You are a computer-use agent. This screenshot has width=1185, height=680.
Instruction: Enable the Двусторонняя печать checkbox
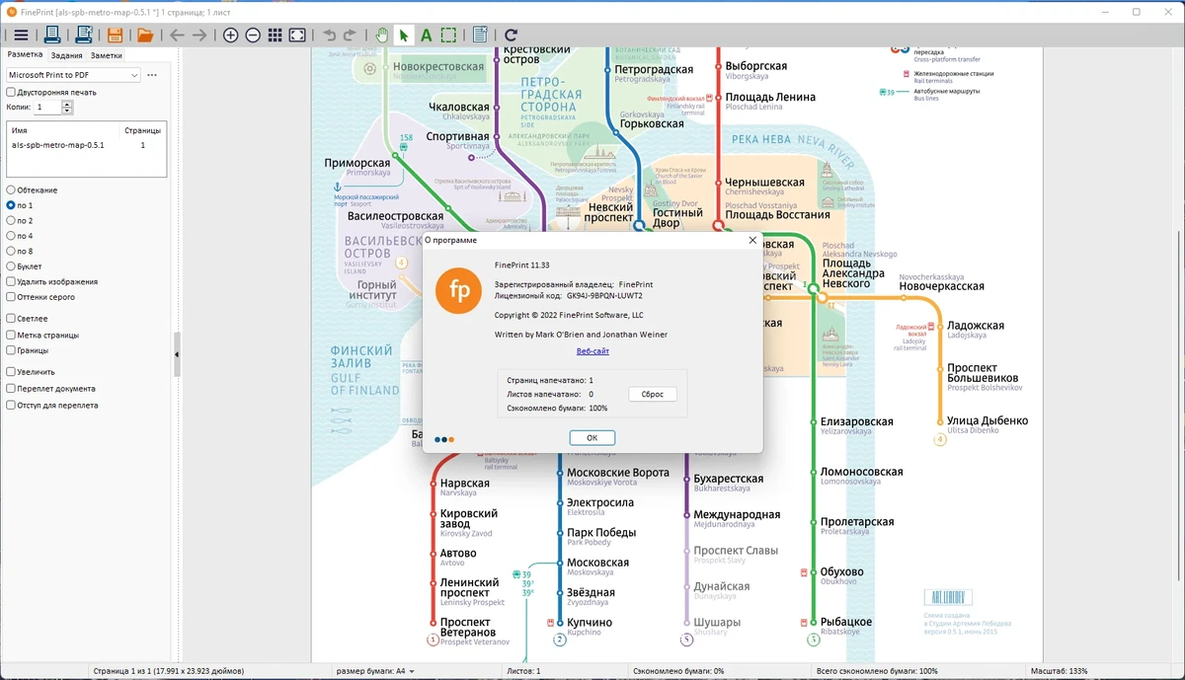coord(11,92)
